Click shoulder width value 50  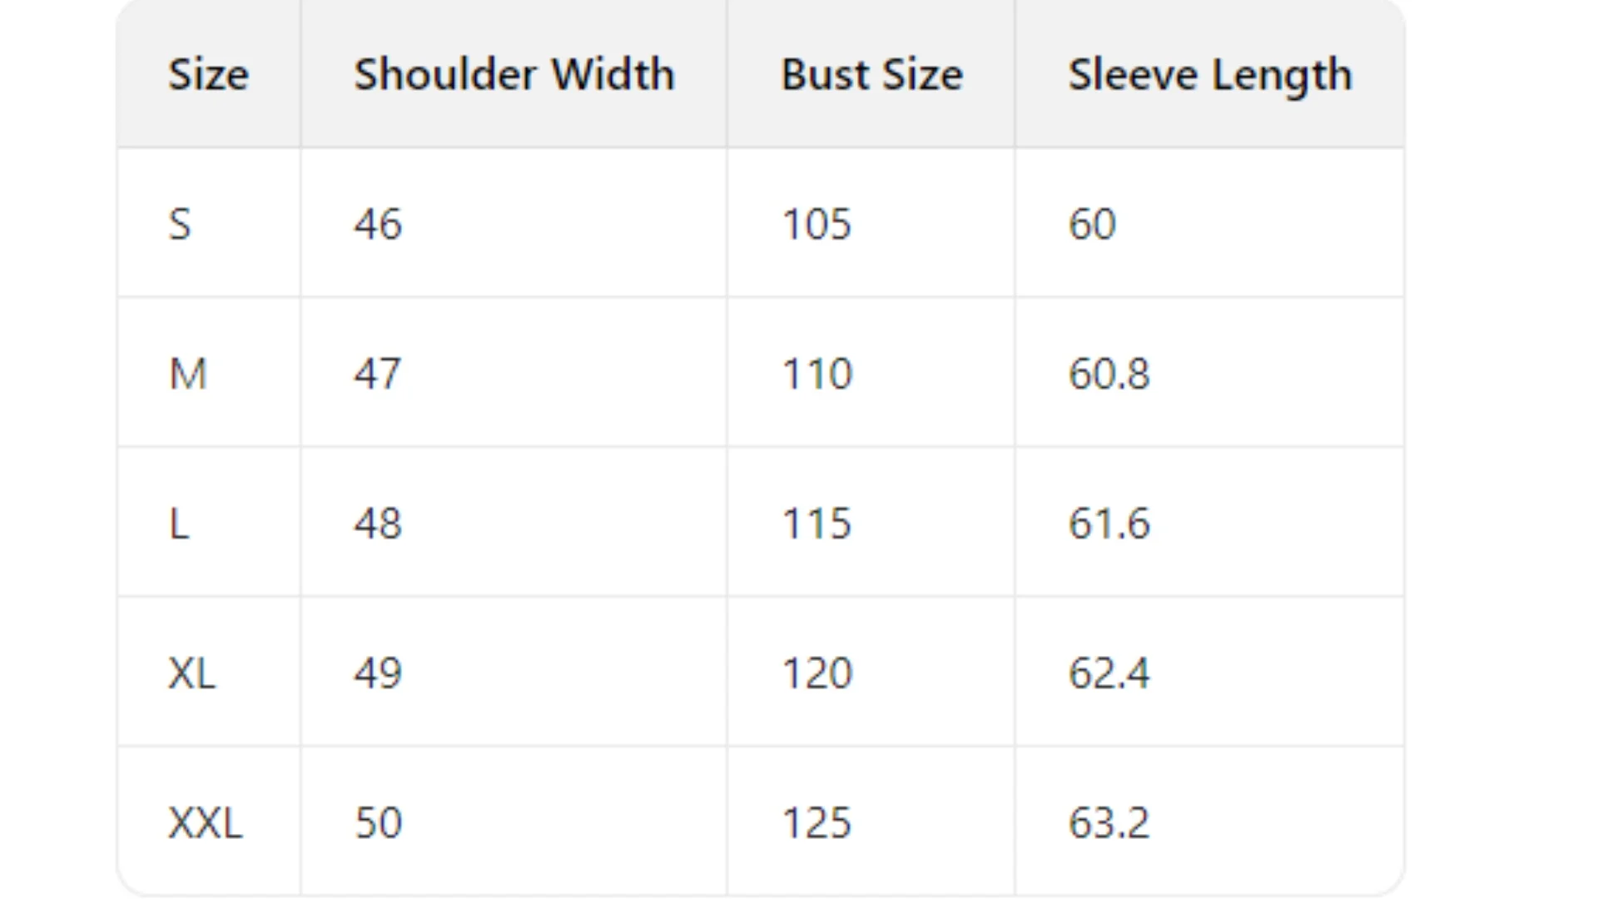[x=378, y=822]
